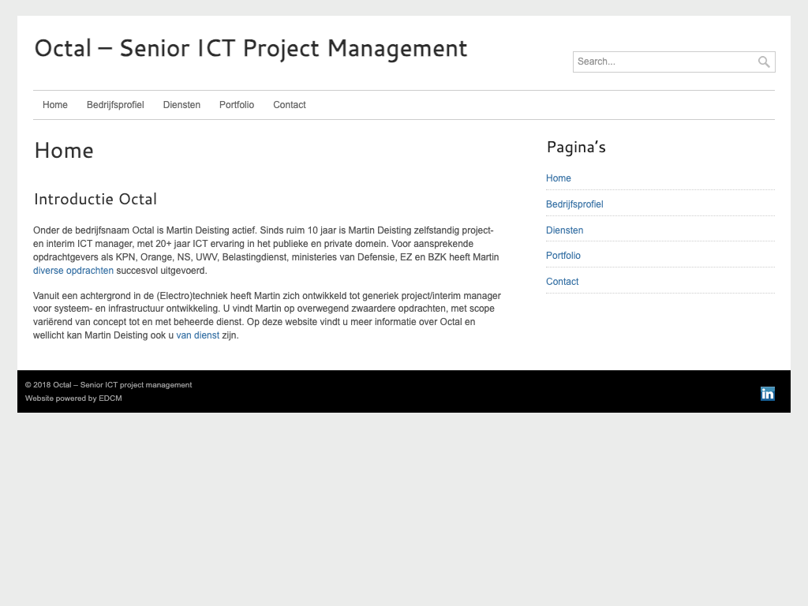Click the Octal site title in the header

click(x=250, y=48)
